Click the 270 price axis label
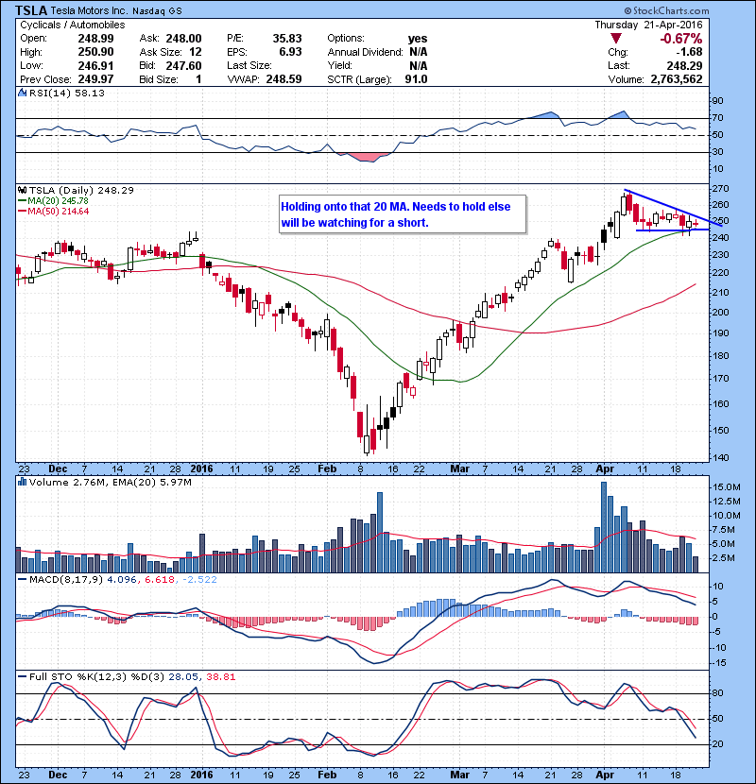Viewport: 756px width, 784px height. click(720, 189)
